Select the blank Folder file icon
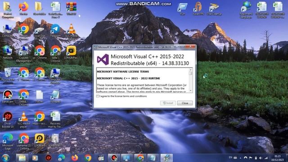Image resolution: width=288 pixels, height=162 pixels. 39,96
